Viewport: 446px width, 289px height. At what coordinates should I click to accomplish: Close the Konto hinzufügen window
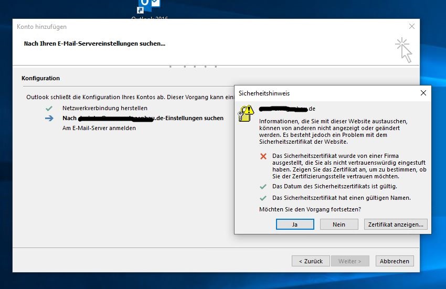pos(411,26)
